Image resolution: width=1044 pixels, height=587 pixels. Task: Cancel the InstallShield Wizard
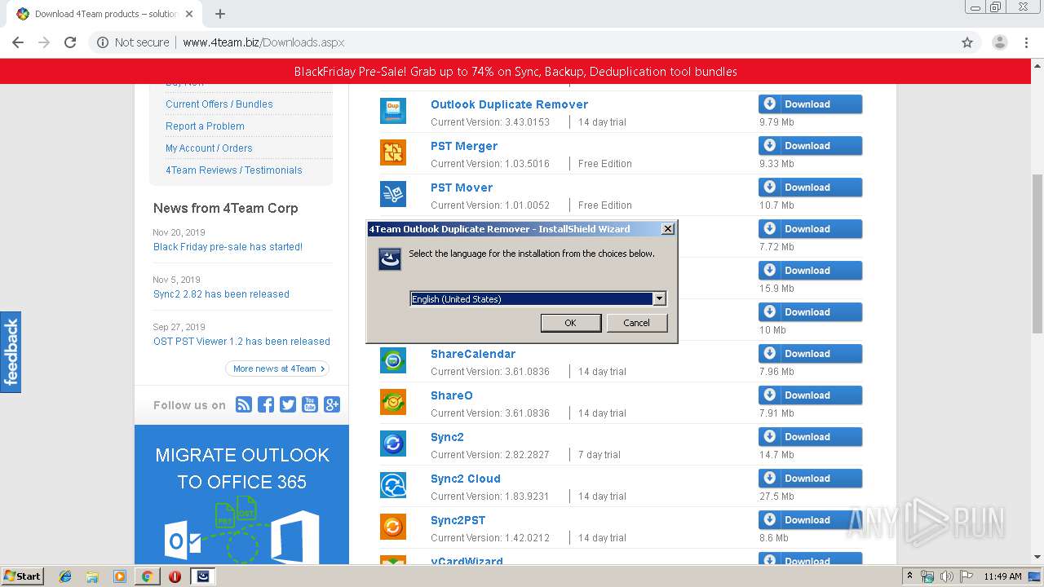[x=637, y=323]
